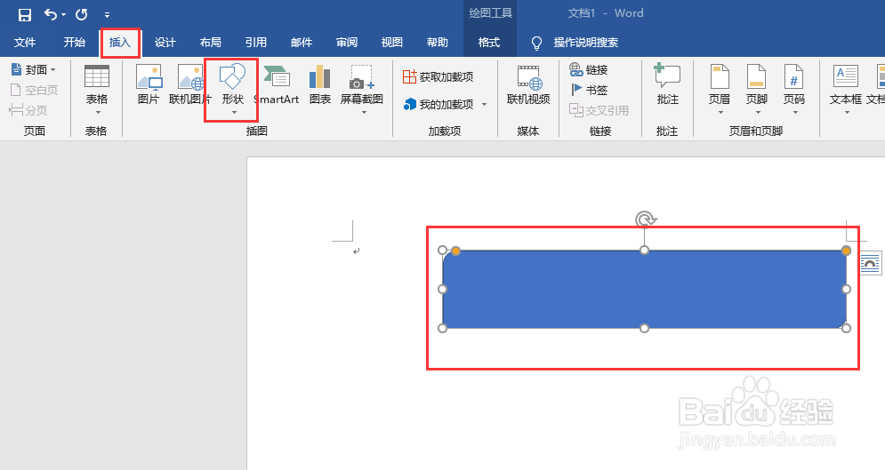Open the 形状 shapes gallery
This screenshot has height=470, width=885.
(232, 89)
